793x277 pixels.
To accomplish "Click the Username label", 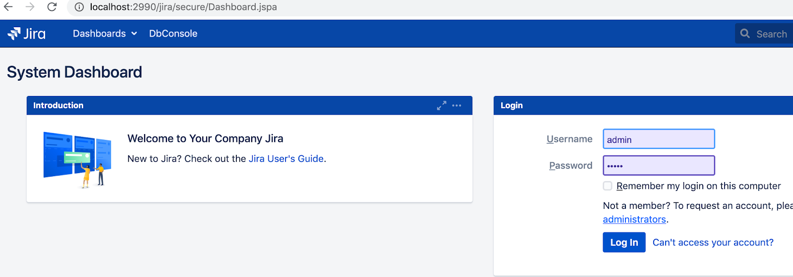I will coord(569,139).
